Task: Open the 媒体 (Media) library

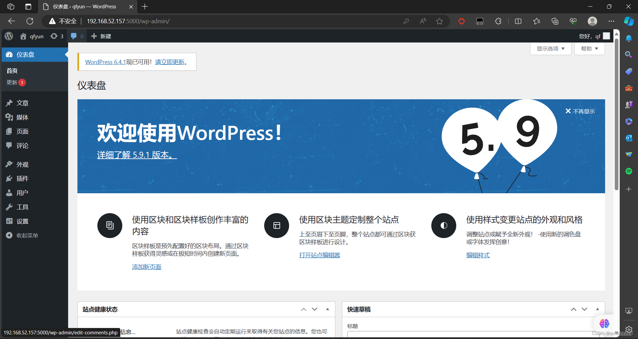Action: pos(22,117)
